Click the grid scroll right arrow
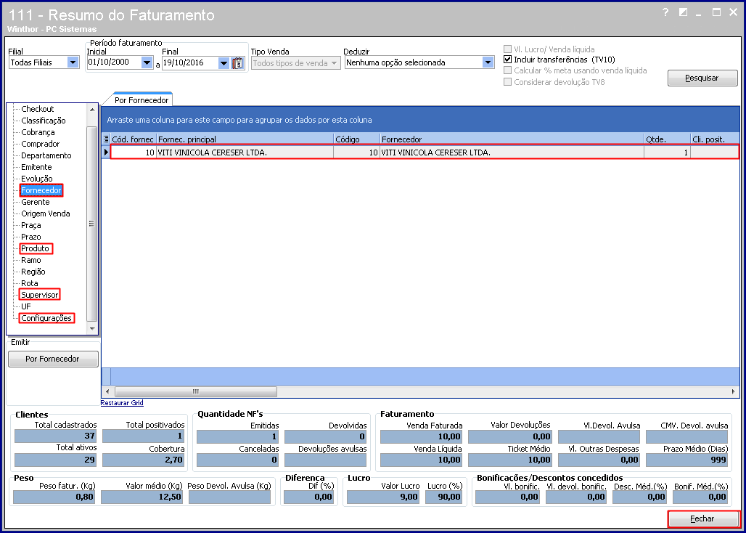 [734, 391]
